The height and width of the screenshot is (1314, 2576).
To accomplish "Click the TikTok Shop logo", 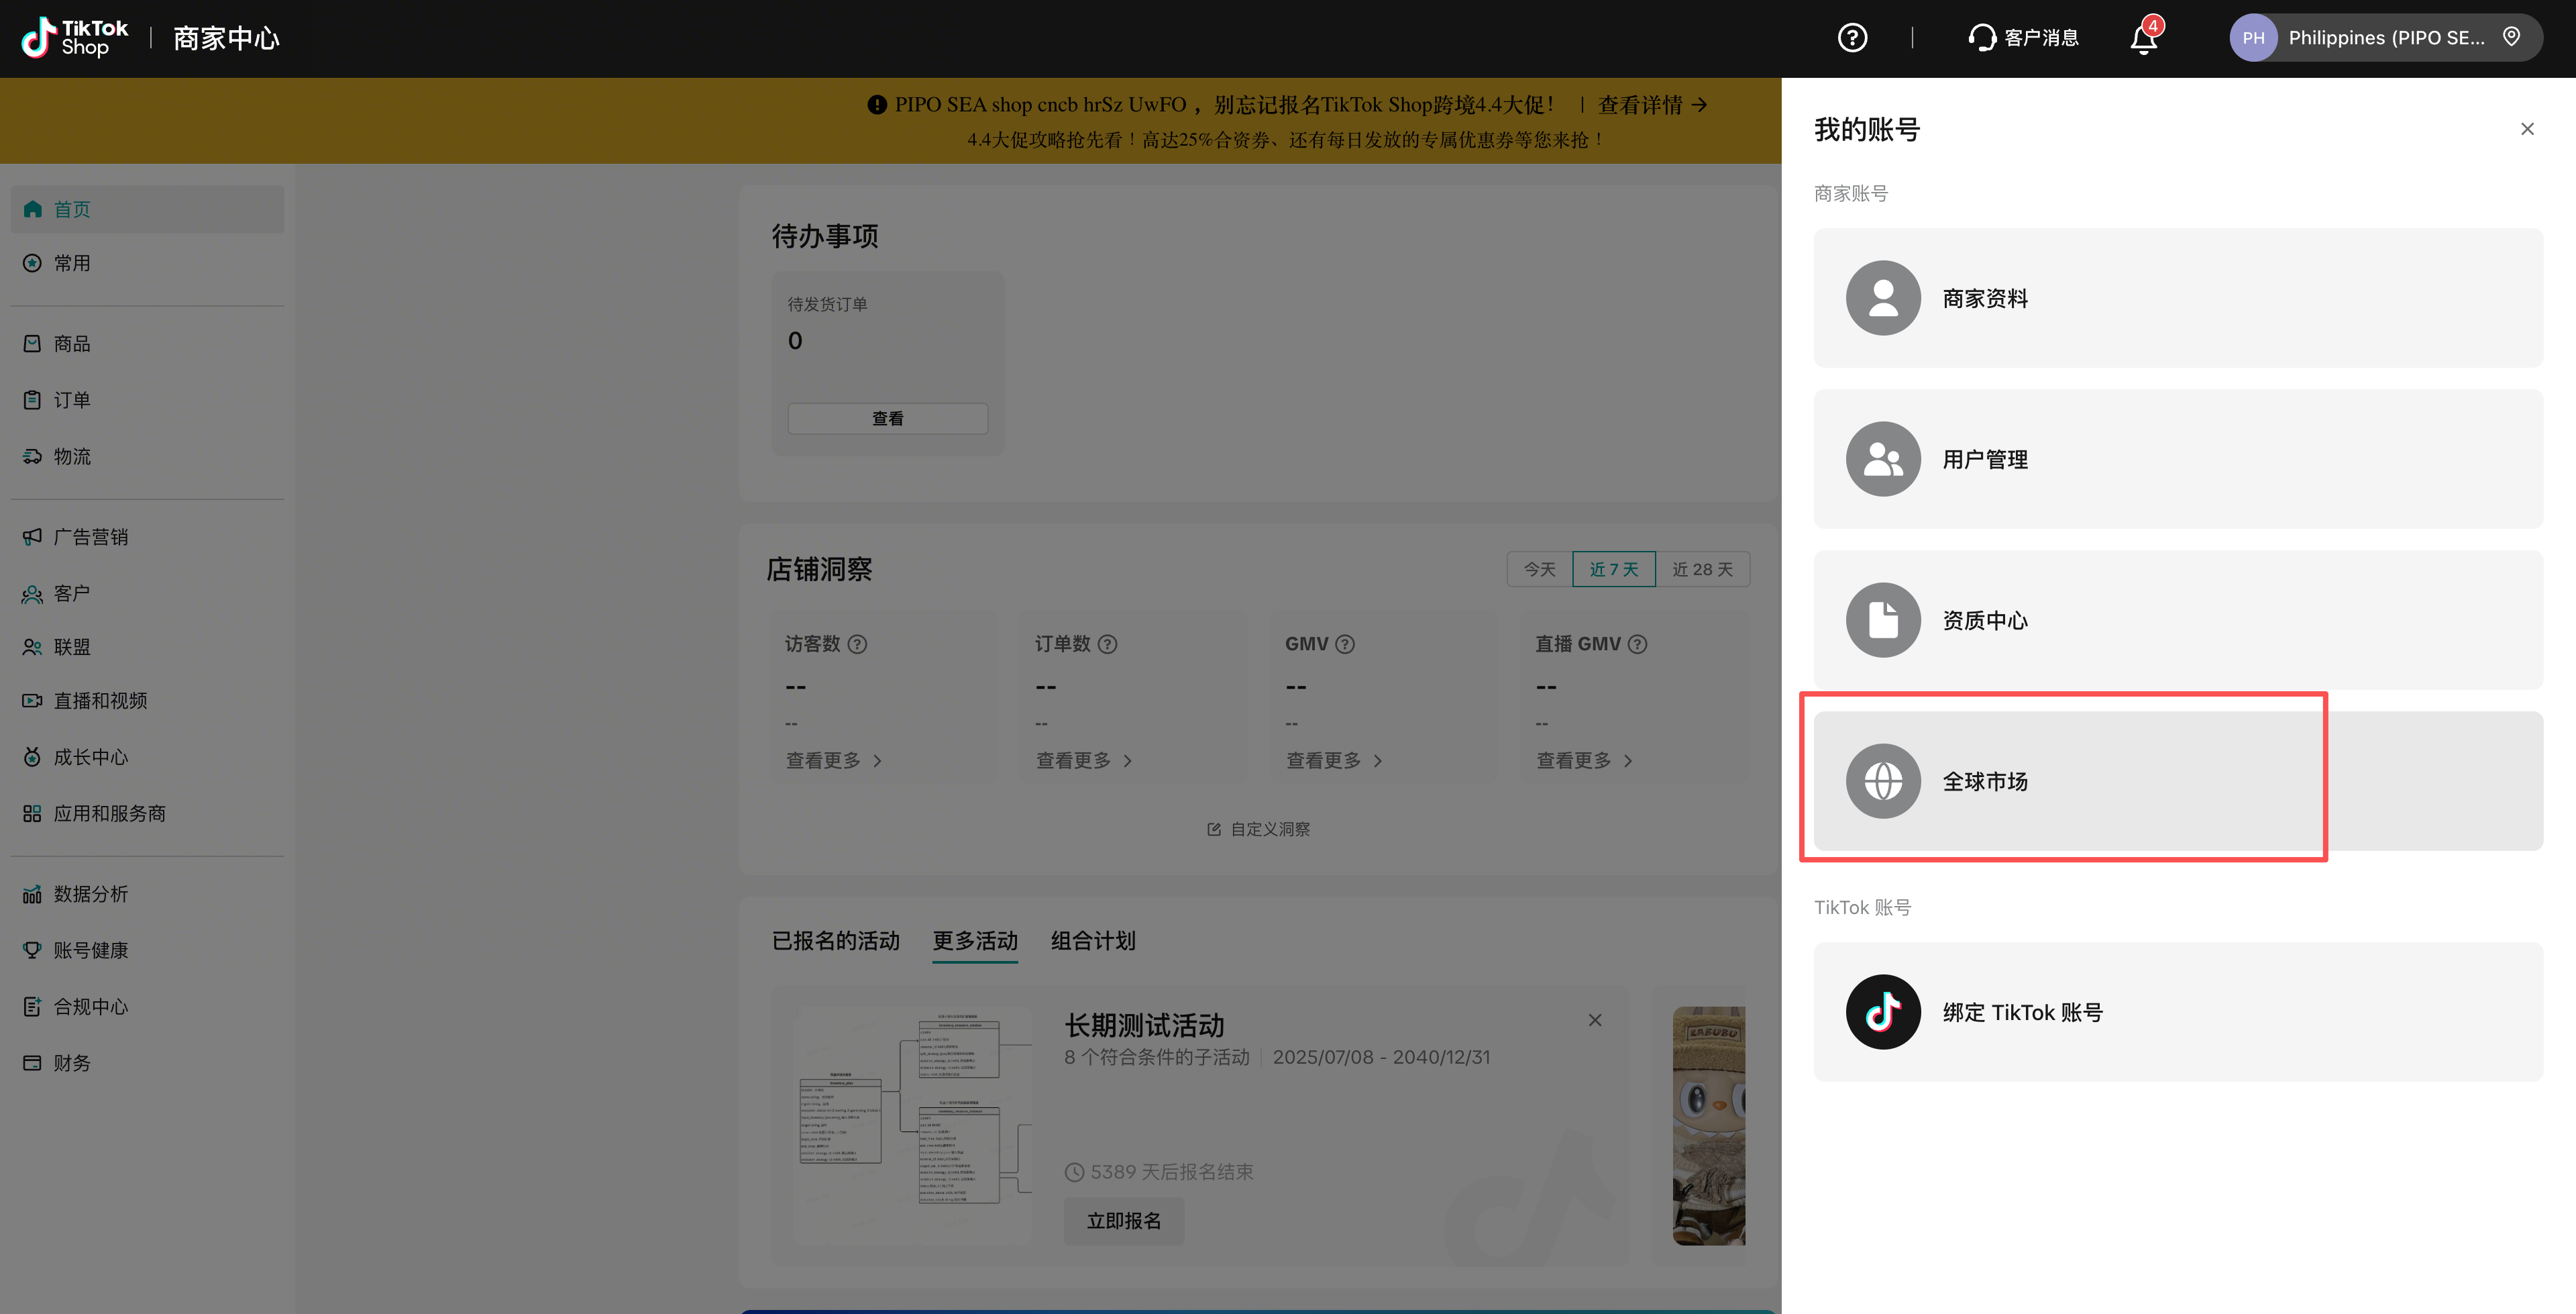I will 75,38.
